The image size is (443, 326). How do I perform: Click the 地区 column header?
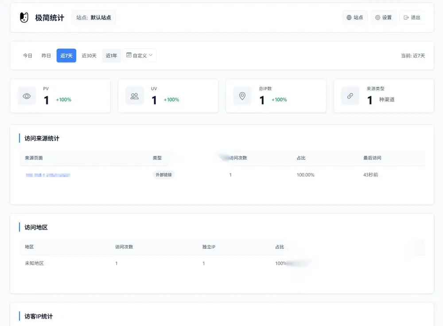pyautogui.click(x=29, y=247)
